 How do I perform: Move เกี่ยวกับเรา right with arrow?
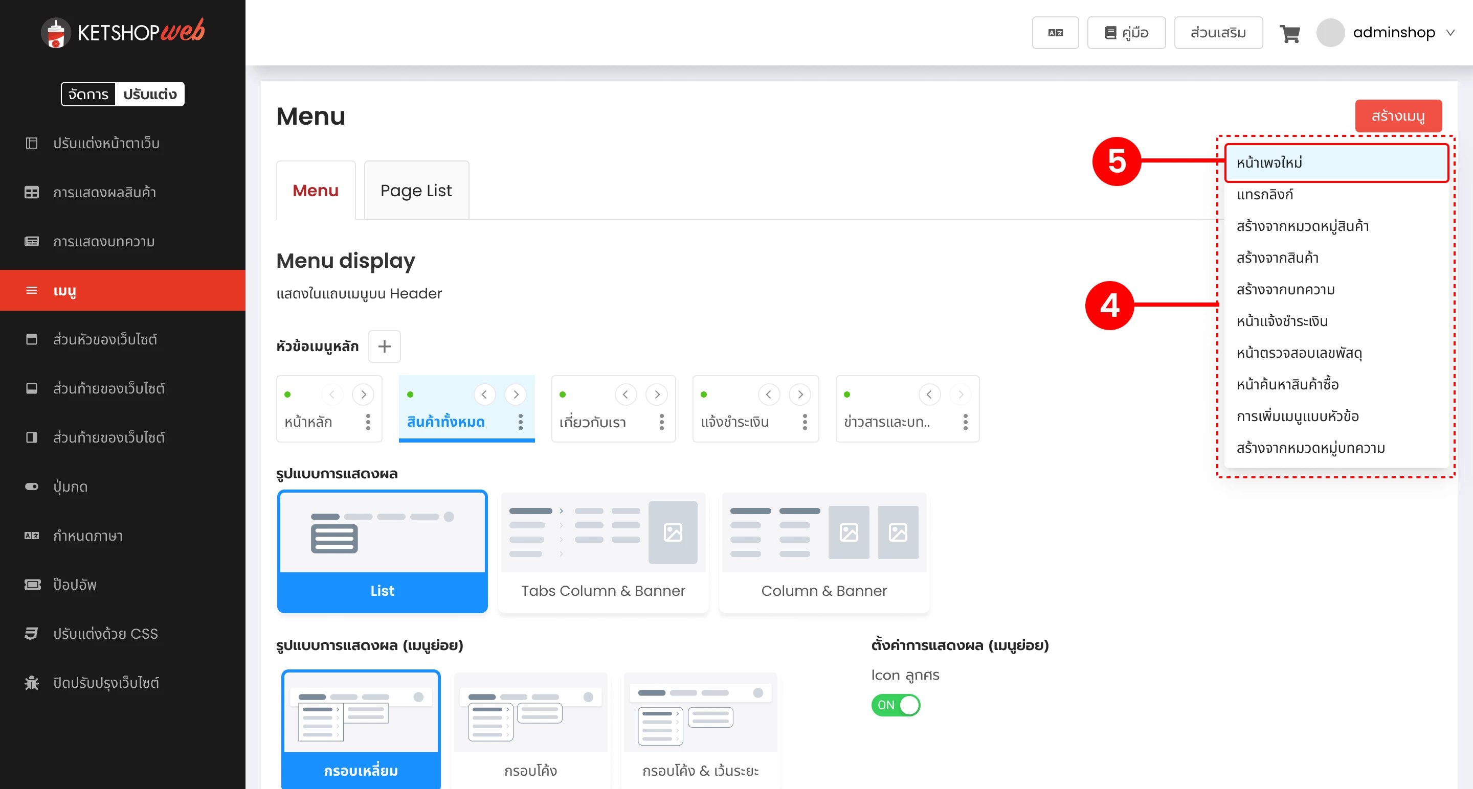657,394
